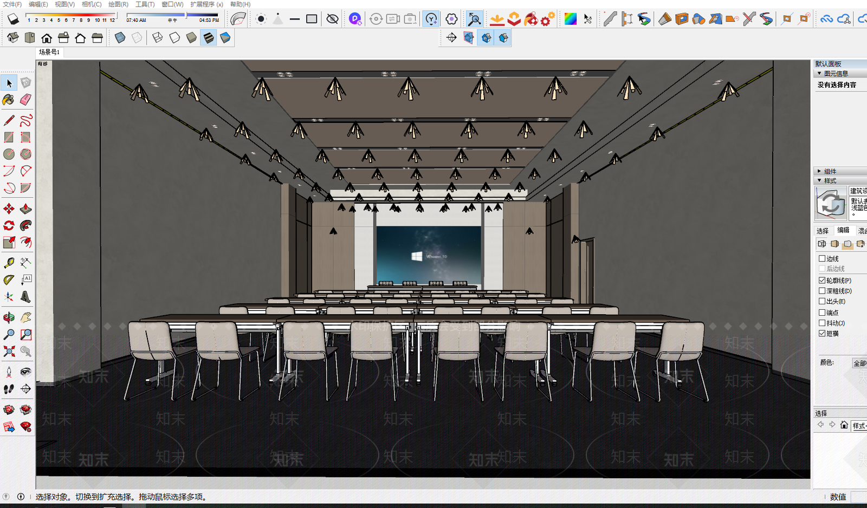Image resolution: width=867 pixels, height=508 pixels.
Task: Select the Line pencil tool
Action: pyautogui.click(x=9, y=120)
